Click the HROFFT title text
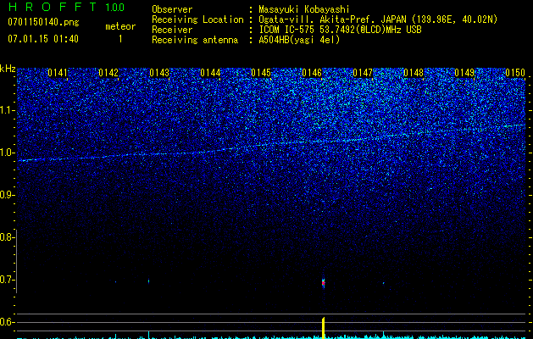The image size is (533, 339). (53, 7)
